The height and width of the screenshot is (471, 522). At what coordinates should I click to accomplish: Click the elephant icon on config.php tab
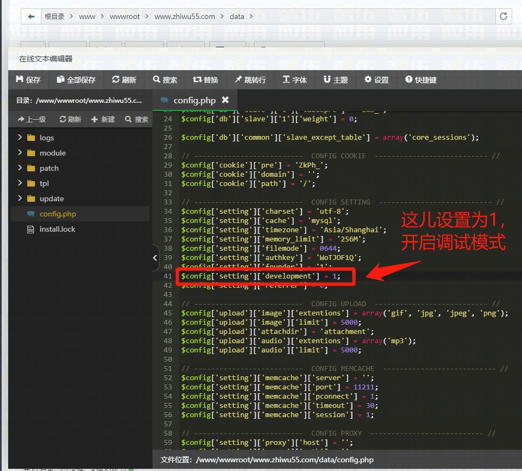(x=164, y=100)
